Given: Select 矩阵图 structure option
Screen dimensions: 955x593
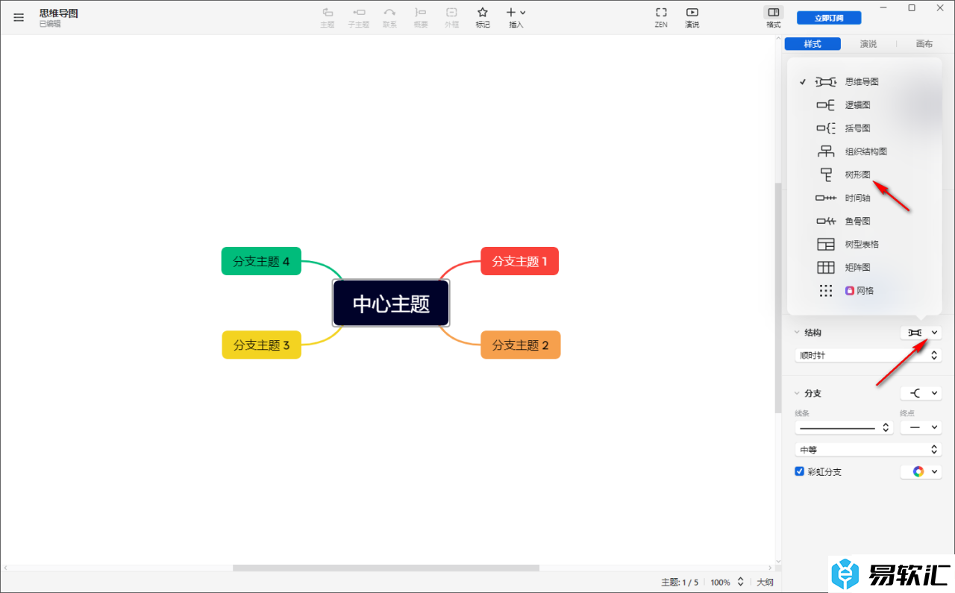Looking at the screenshot, I should click(x=859, y=267).
